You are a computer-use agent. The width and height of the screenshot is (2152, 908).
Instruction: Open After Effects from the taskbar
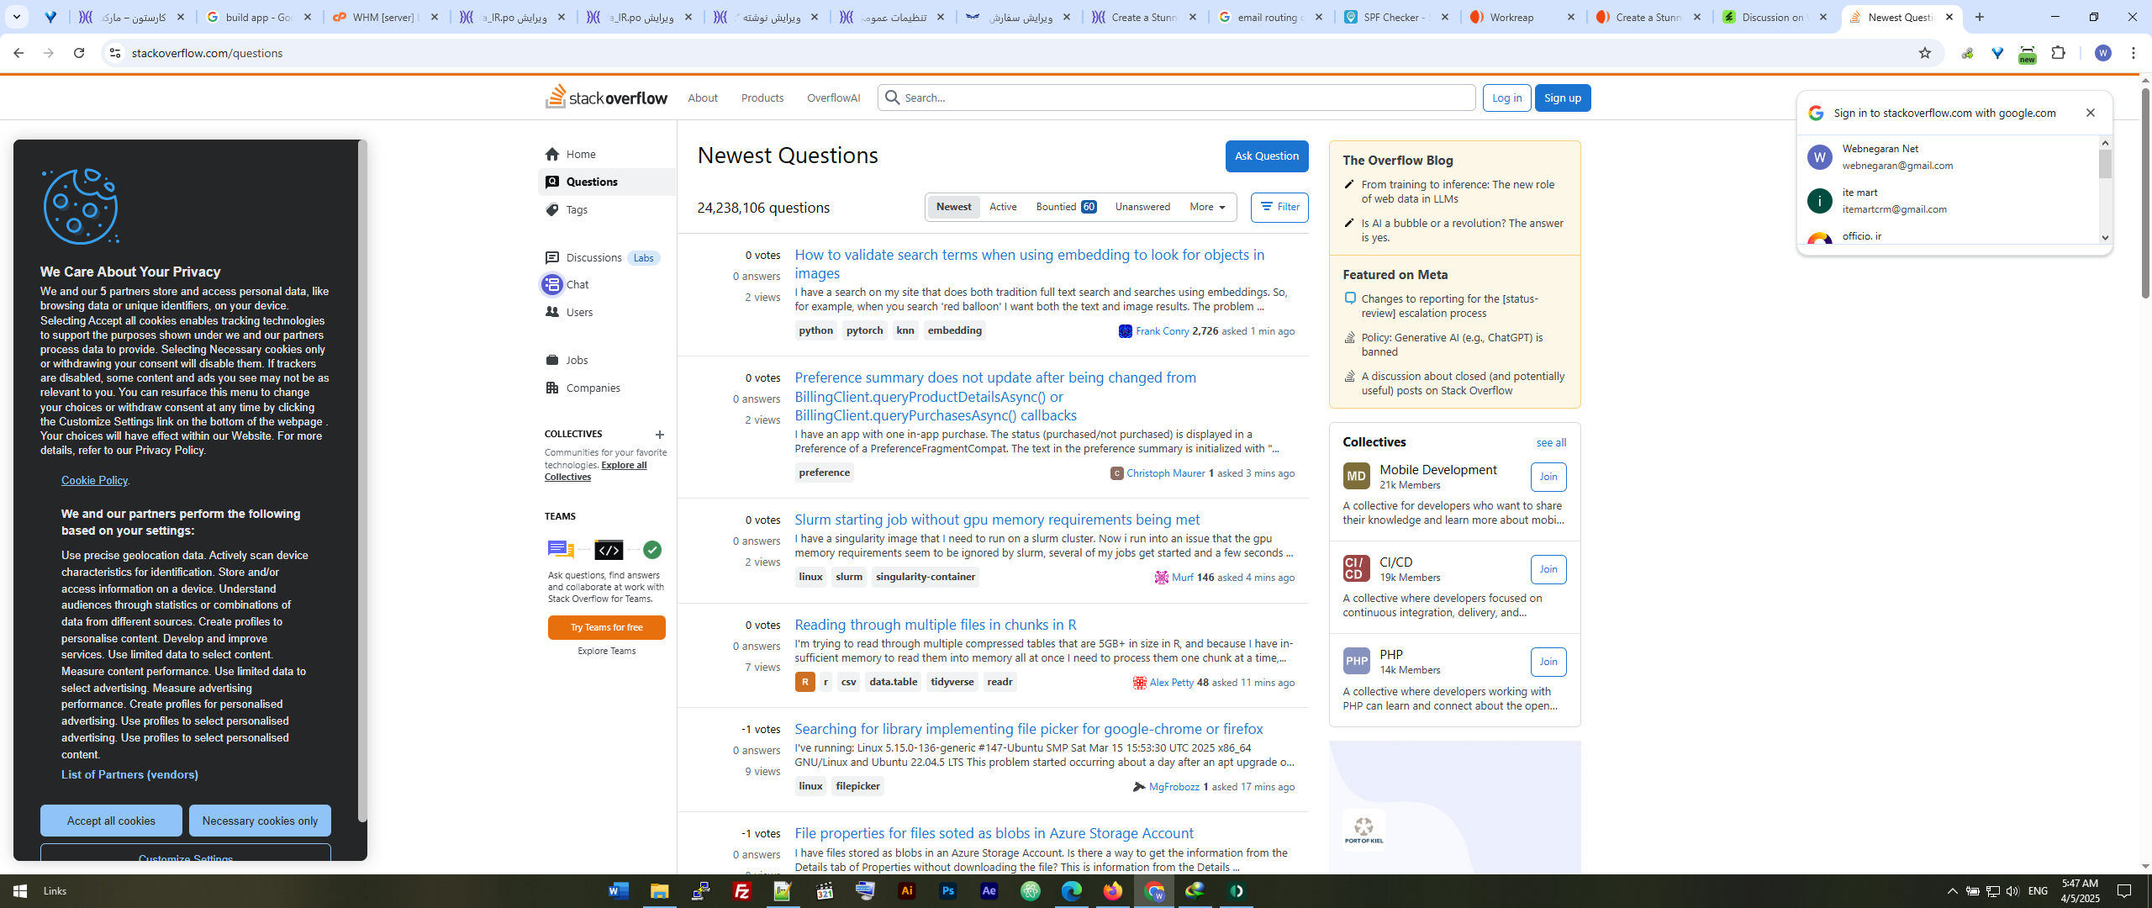pos(989,891)
